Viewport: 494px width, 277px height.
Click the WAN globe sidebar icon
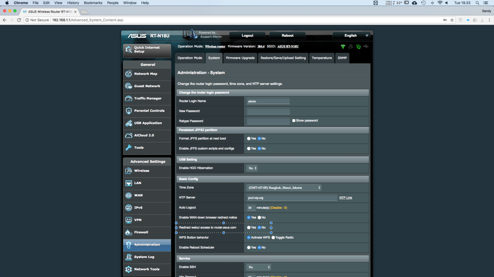click(x=129, y=195)
